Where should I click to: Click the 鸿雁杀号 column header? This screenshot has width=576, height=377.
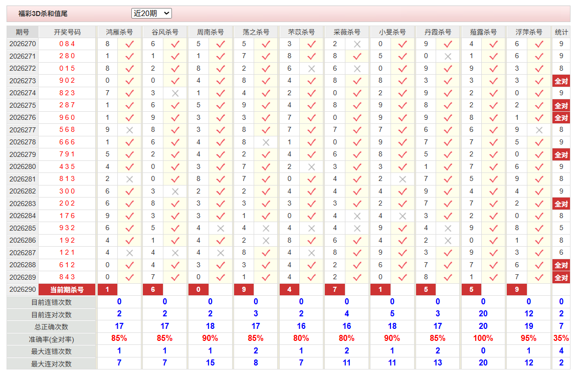click(x=119, y=32)
